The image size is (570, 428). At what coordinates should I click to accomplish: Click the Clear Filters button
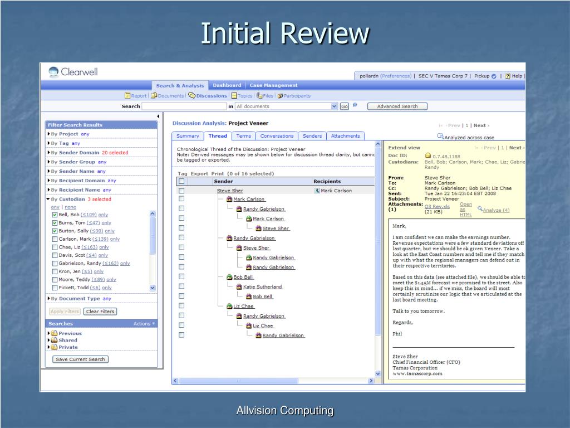[100, 312]
